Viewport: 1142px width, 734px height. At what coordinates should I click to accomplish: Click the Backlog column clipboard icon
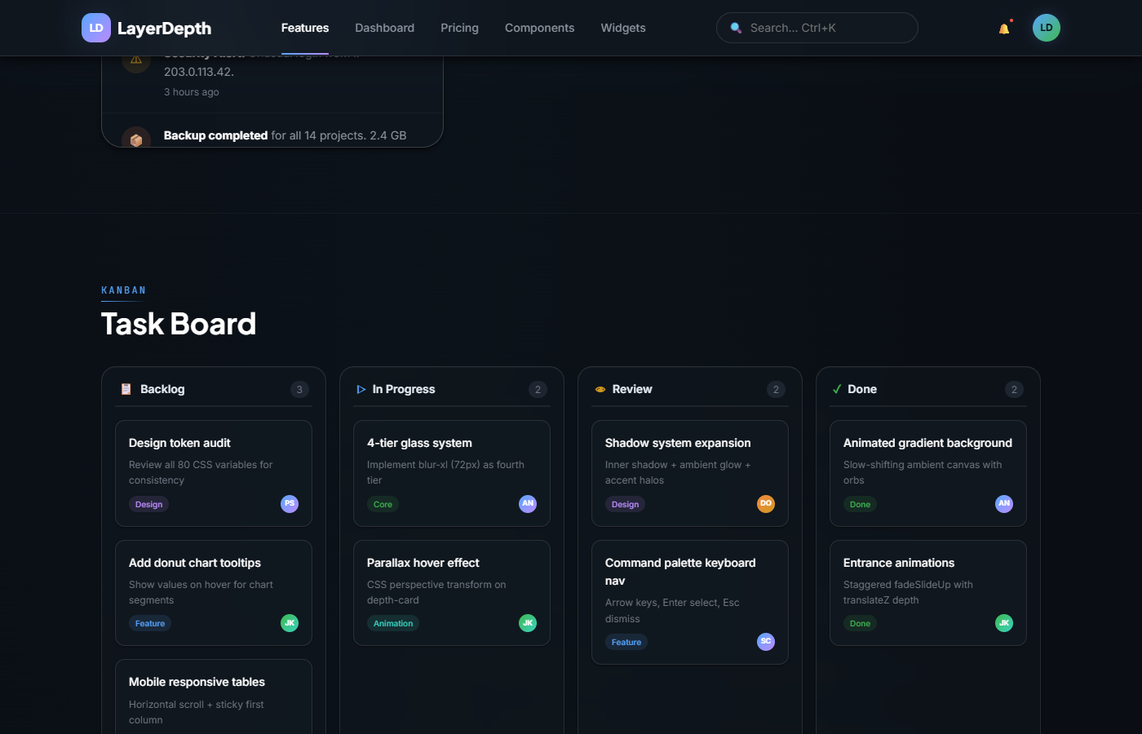[126, 389]
